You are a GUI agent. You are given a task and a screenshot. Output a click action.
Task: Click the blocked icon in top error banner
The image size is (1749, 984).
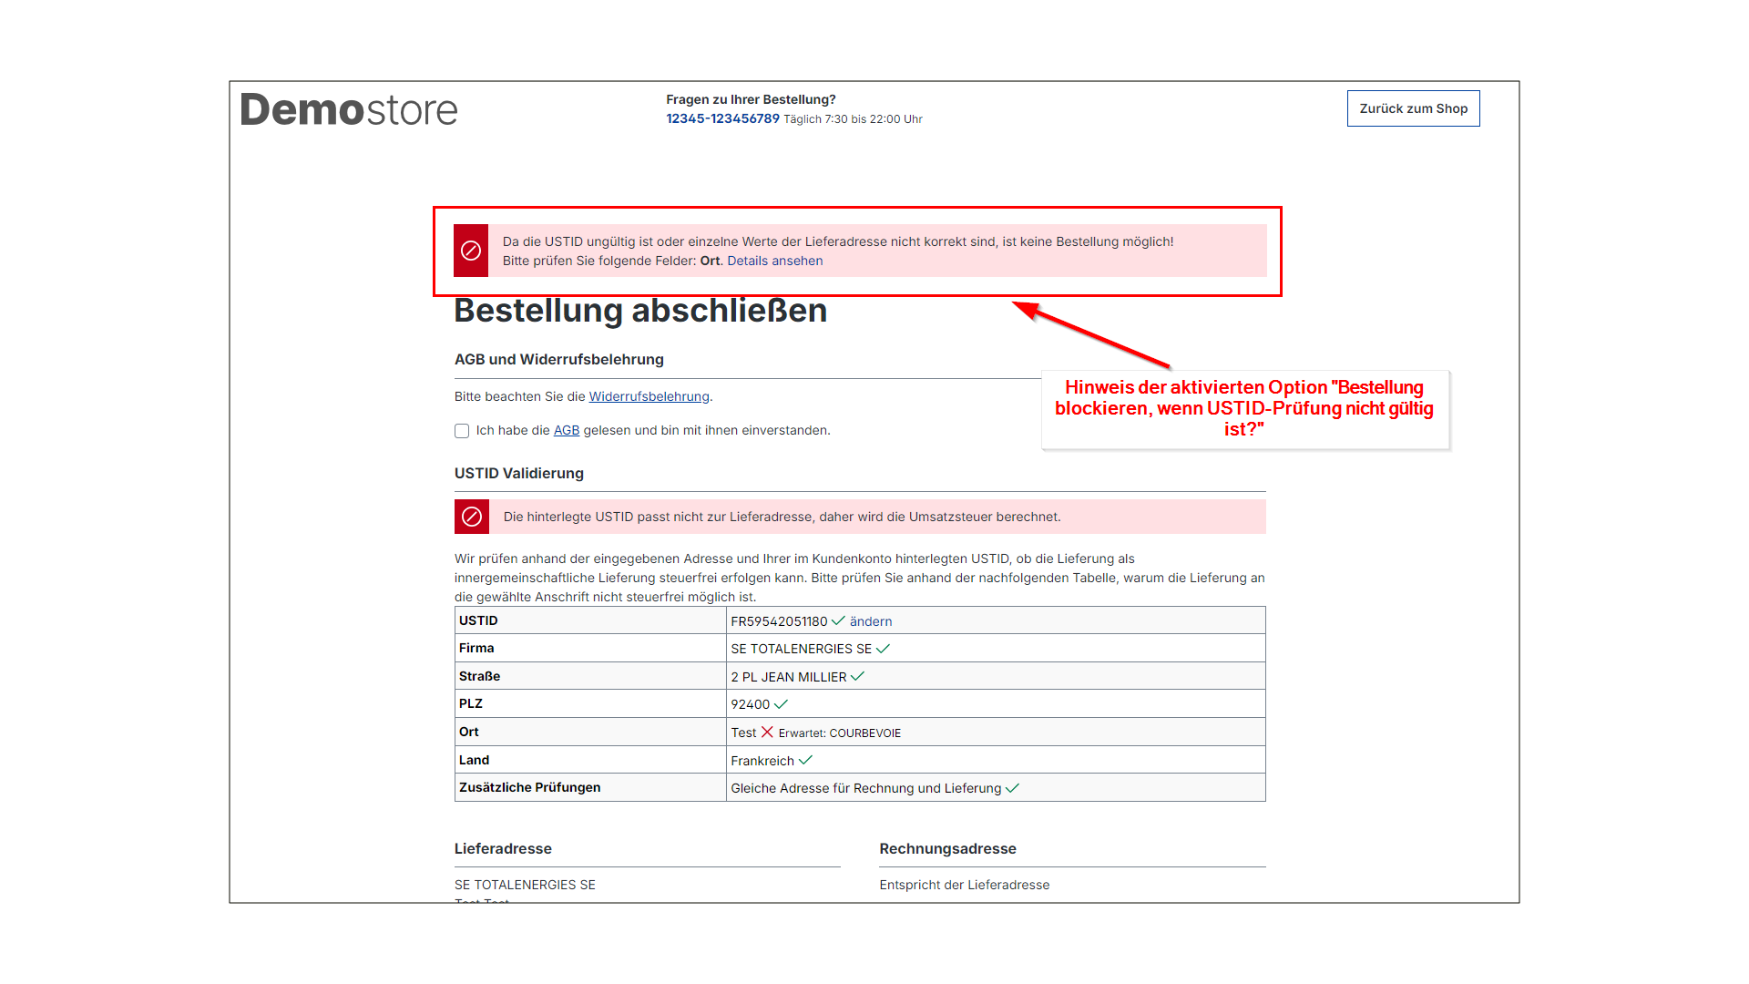tap(471, 251)
